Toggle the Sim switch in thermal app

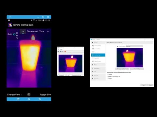[x=23, y=32]
